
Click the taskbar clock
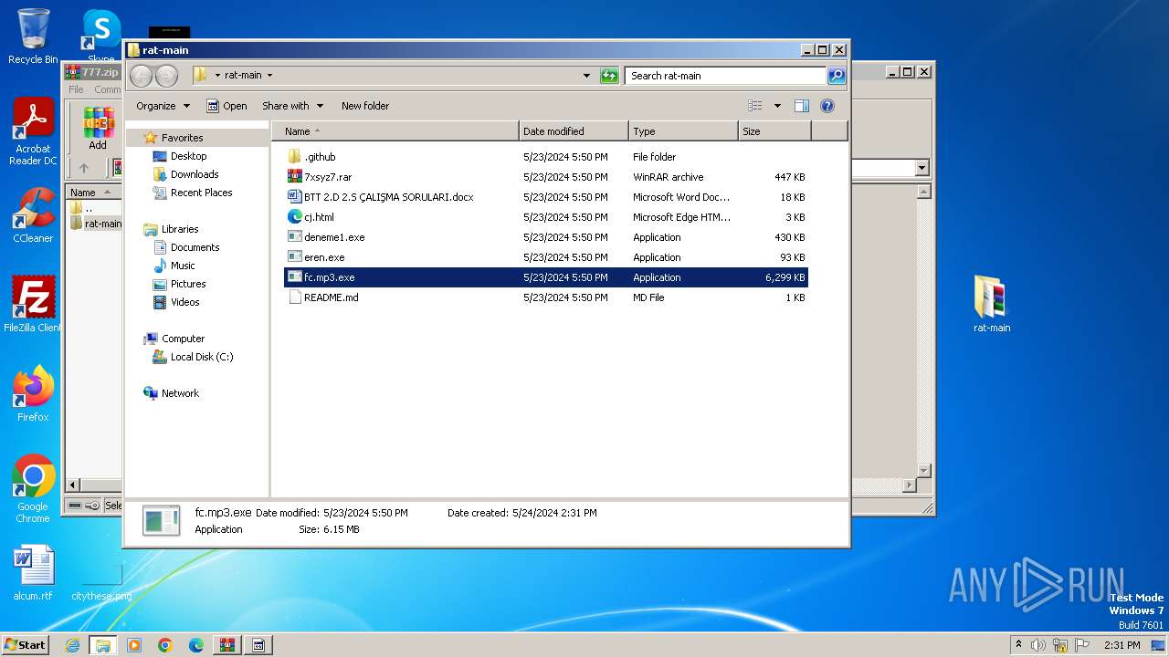coord(1122,645)
